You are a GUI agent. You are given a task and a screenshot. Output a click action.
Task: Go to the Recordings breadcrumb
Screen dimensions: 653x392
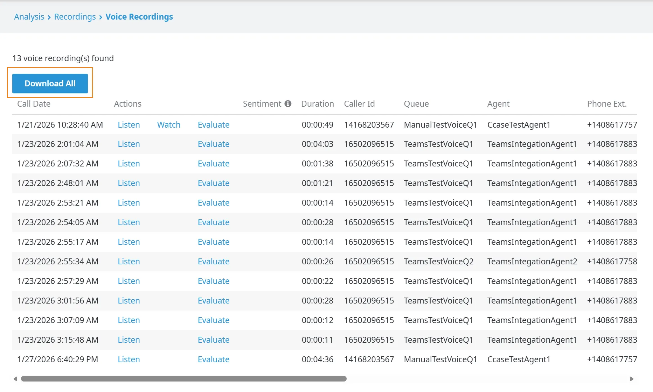pyautogui.click(x=75, y=17)
